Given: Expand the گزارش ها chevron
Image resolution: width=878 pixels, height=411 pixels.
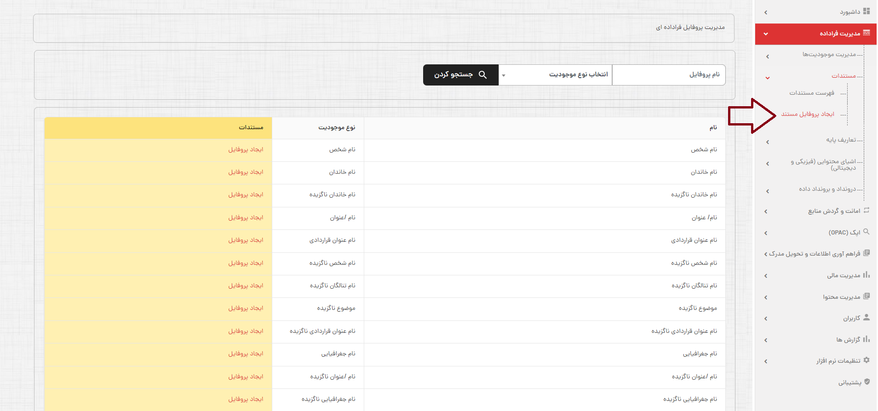Looking at the screenshot, I should tap(766, 340).
